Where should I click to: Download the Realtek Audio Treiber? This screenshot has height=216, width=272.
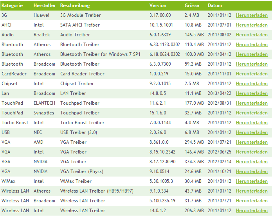252,35
